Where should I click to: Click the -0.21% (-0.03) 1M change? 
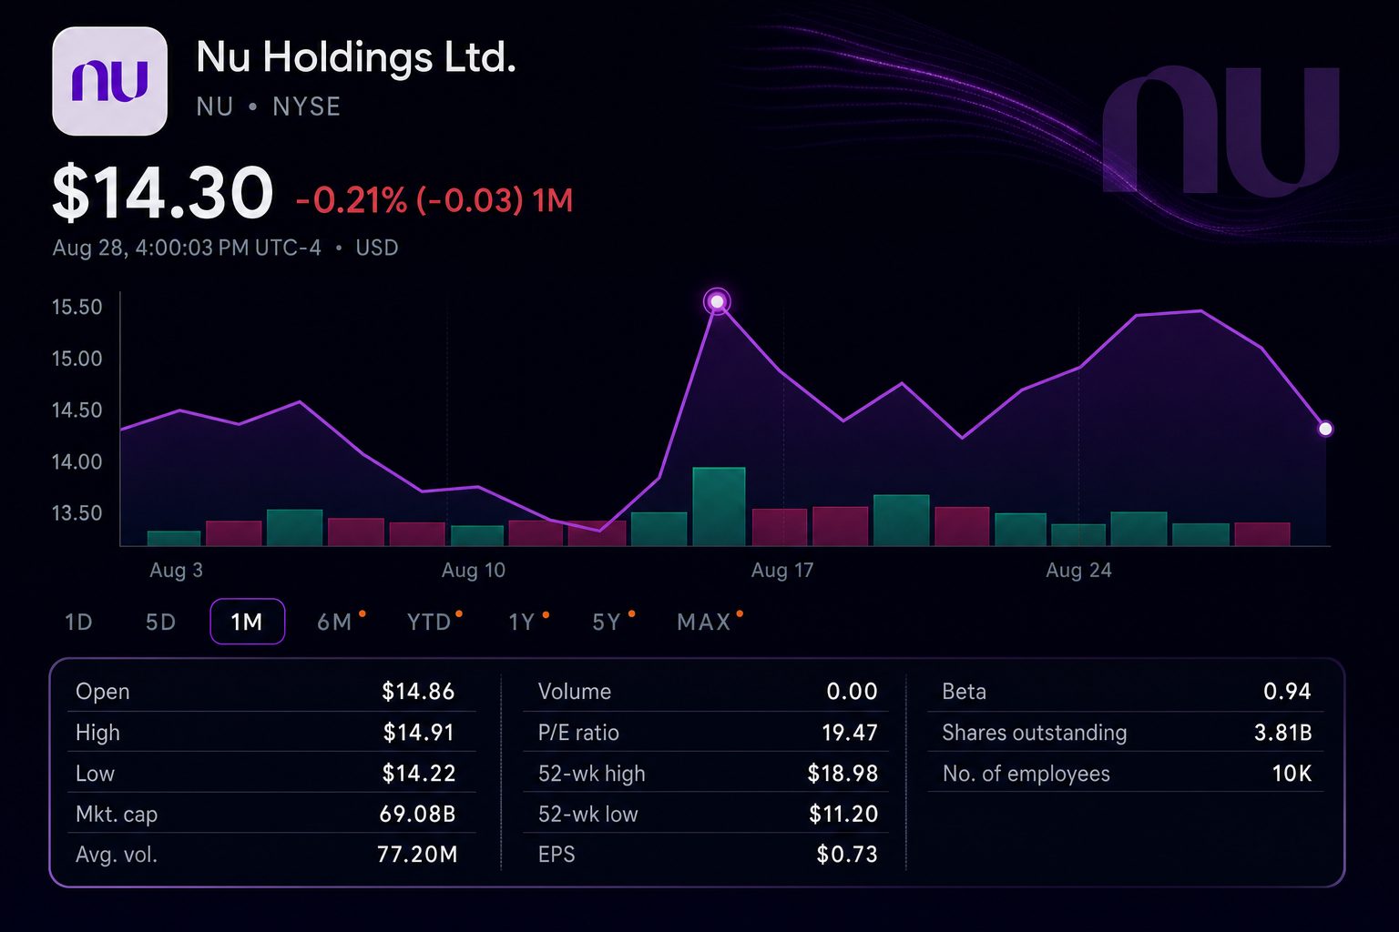(x=434, y=200)
